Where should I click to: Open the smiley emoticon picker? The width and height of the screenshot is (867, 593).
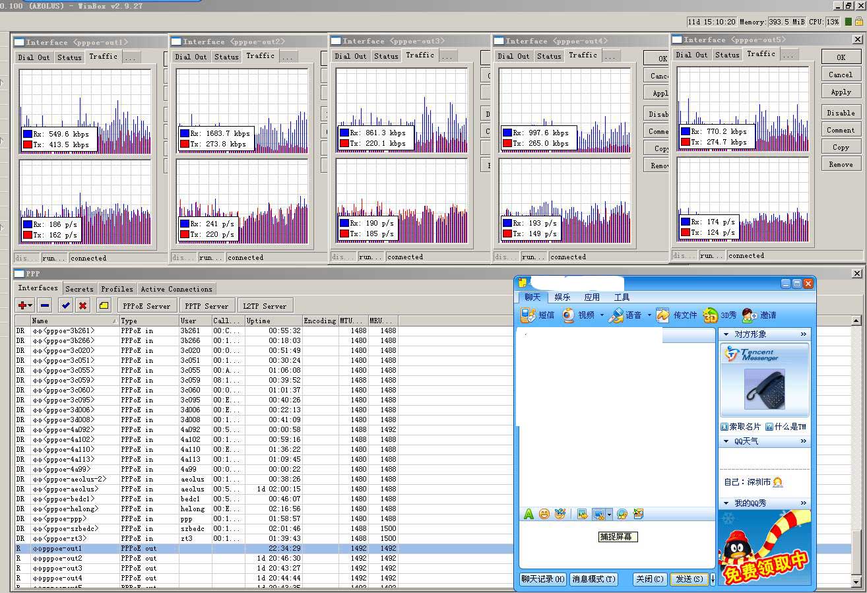[x=544, y=514]
